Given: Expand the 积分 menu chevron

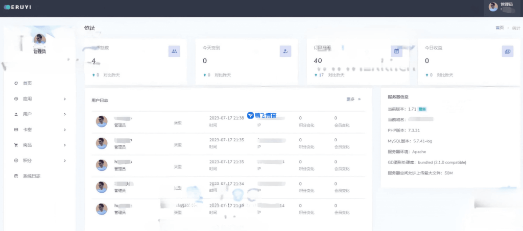Looking at the screenshot, I should click(65, 161).
